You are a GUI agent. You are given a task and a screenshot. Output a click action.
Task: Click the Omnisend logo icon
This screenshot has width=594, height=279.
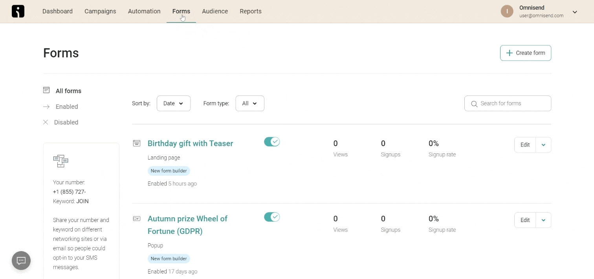tap(18, 11)
